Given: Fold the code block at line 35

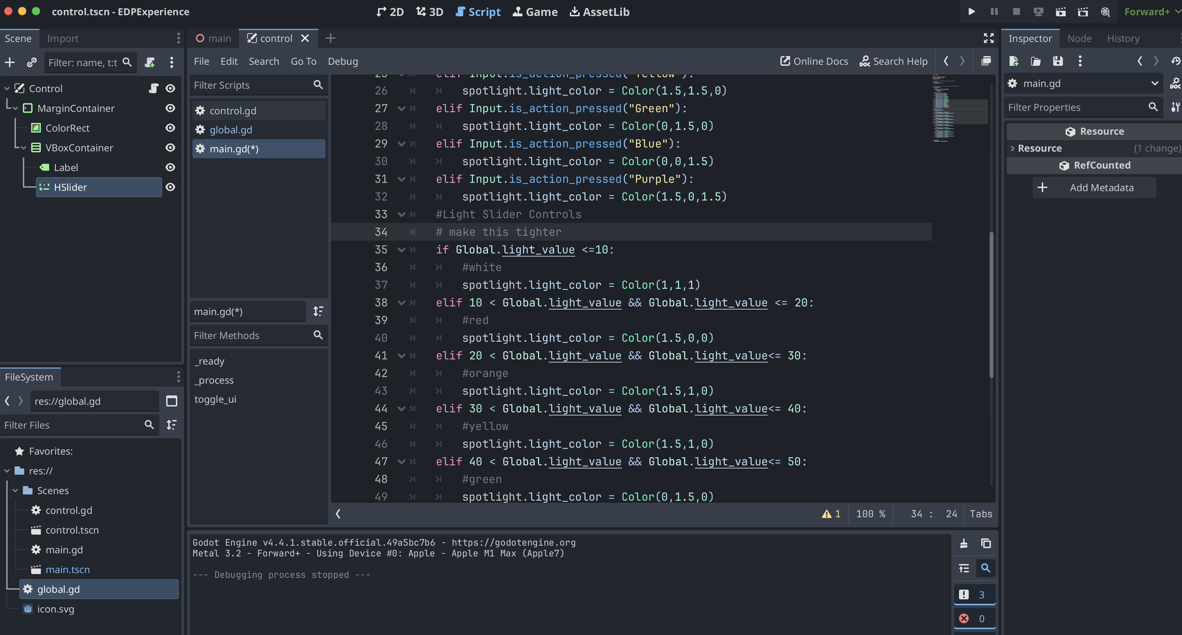Looking at the screenshot, I should click(401, 250).
